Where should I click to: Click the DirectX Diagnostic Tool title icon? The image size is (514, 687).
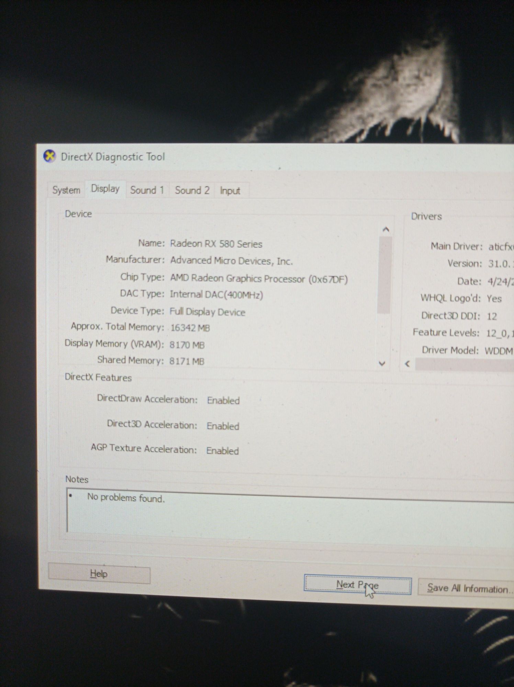tap(49, 156)
